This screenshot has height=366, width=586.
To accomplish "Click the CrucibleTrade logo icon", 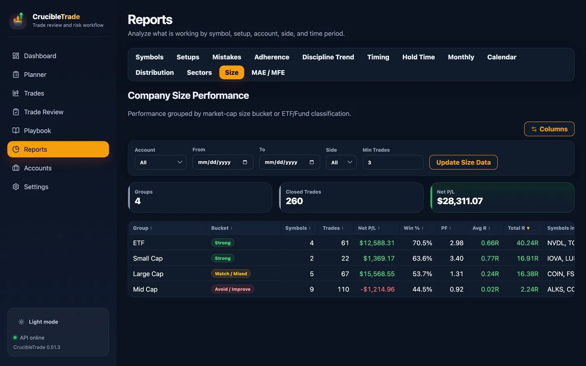I will point(18,20).
